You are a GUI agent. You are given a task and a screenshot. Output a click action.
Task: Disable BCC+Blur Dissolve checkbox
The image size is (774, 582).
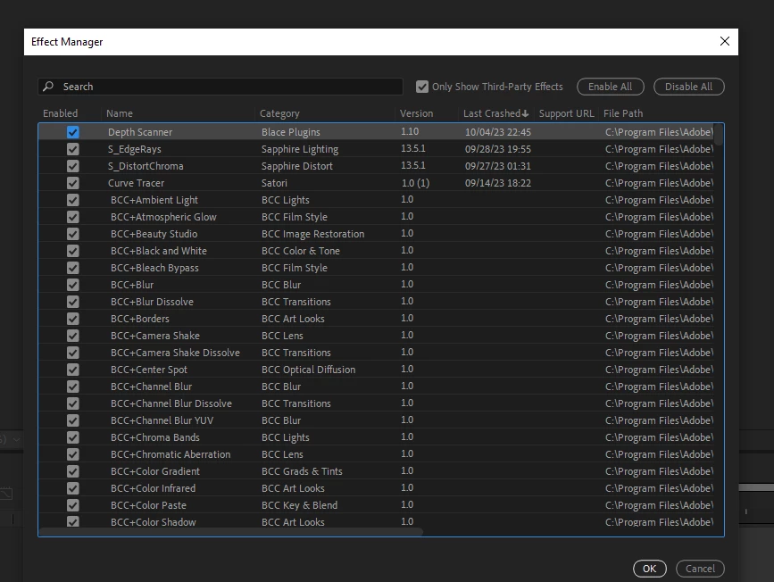[x=73, y=302]
